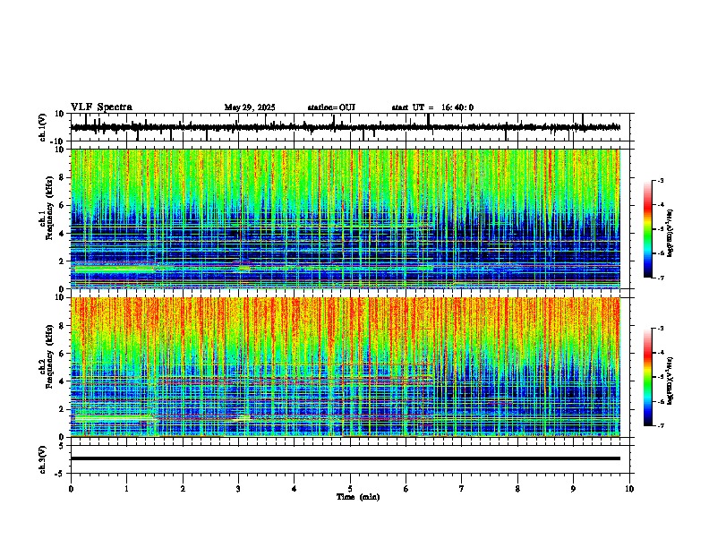Click the ch.2 spectrogram color scale bar
The height and width of the screenshot is (548, 709).
(647, 377)
